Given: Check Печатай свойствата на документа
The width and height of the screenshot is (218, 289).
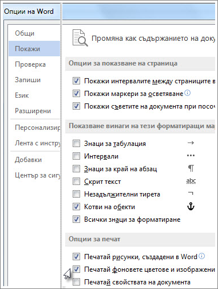Looking at the screenshot, I should coord(76,282).
